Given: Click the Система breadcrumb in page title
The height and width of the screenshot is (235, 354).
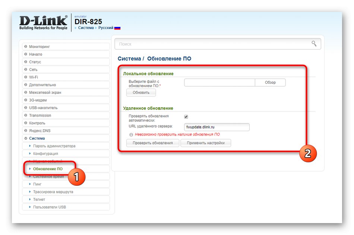Looking at the screenshot, I should coord(129,59).
